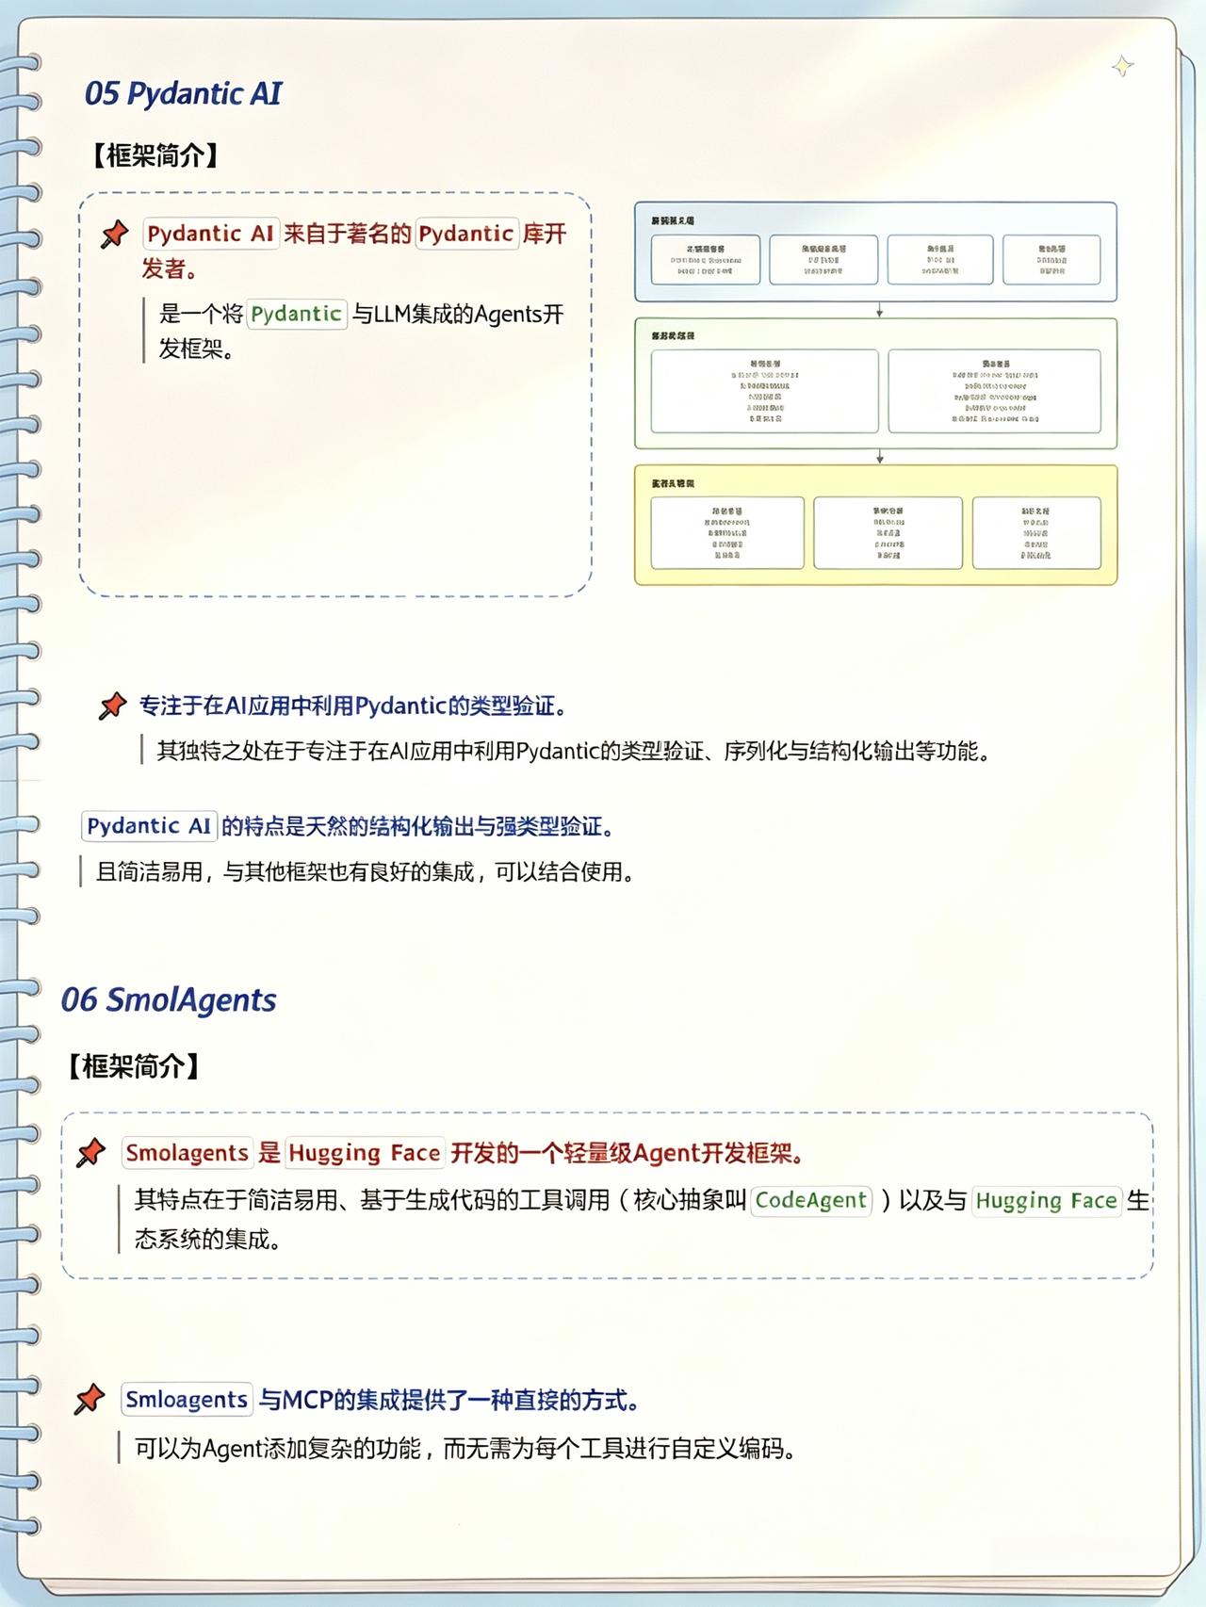Screen dimensions: 1206x1607
Task: Click the text 与LLM集成的Agents开
Action: [x=458, y=314]
